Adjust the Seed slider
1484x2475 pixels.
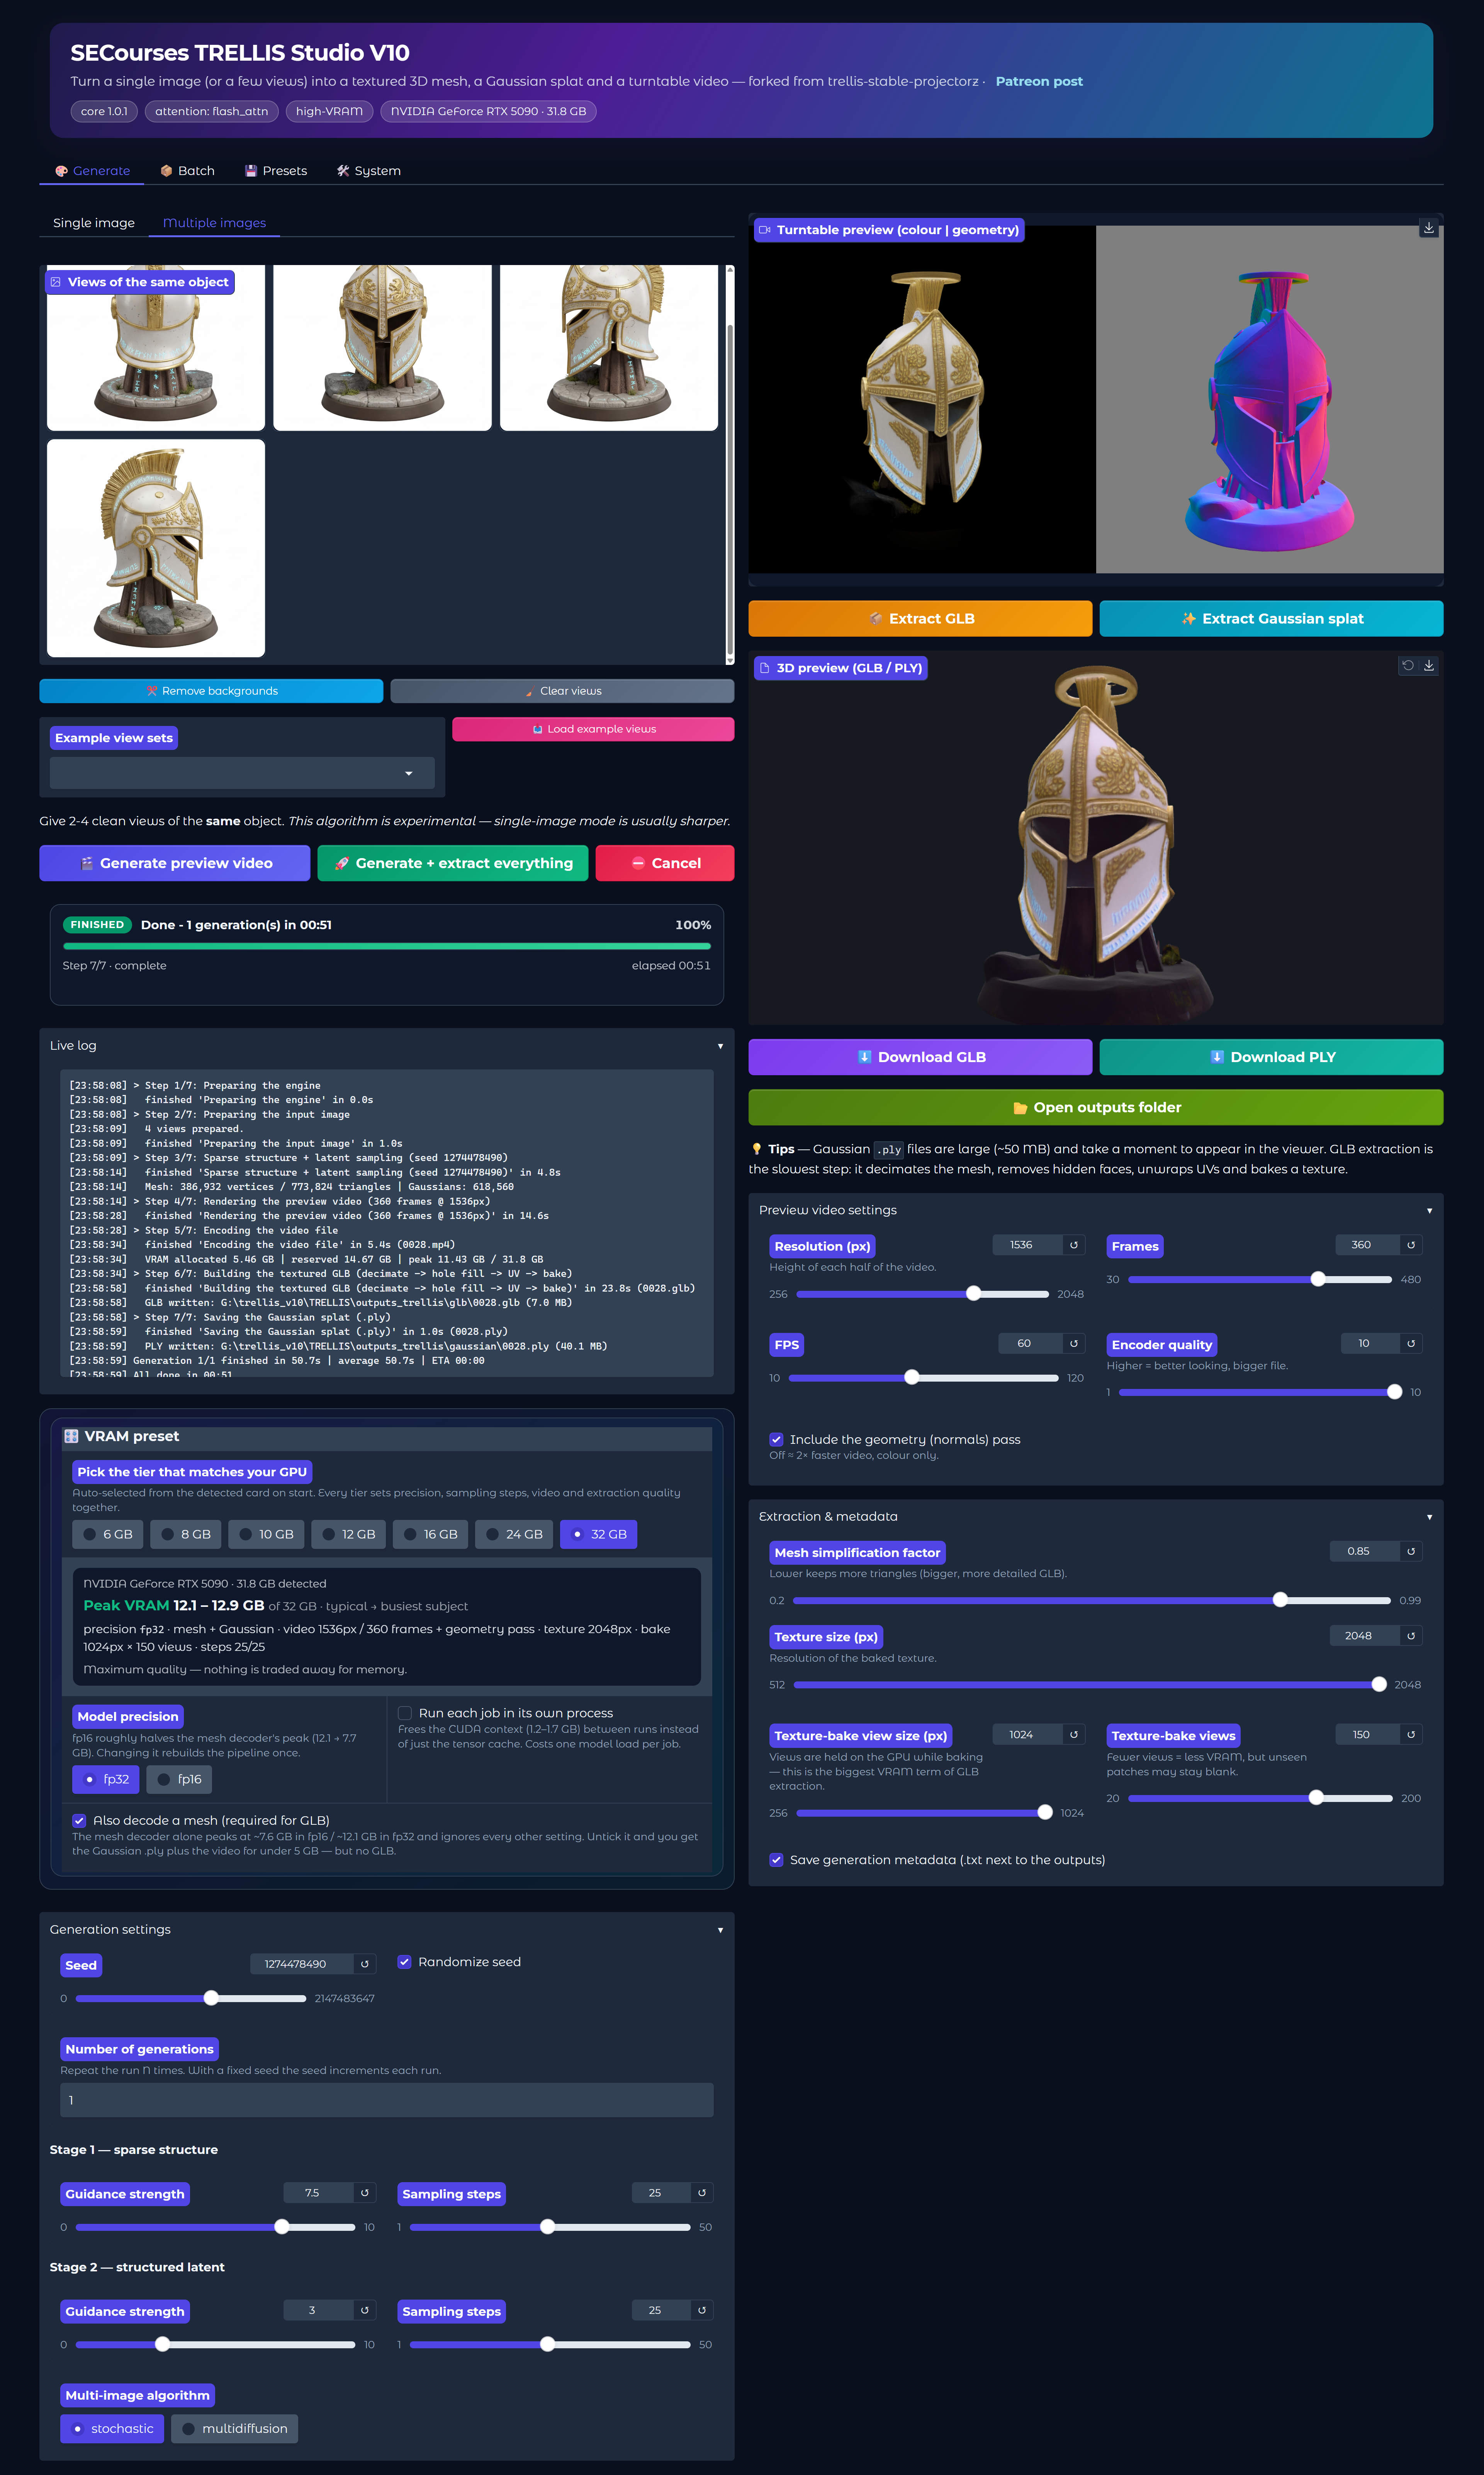(191, 1998)
